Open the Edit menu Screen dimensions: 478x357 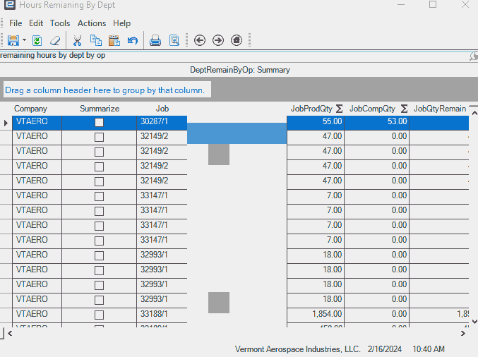point(36,23)
